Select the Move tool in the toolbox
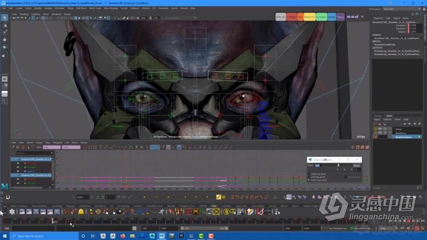The image size is (427, 240). 5,40
